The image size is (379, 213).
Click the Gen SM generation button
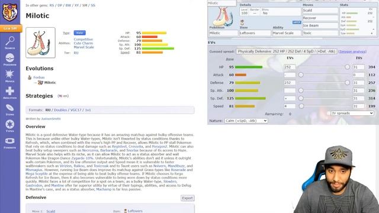10,28
